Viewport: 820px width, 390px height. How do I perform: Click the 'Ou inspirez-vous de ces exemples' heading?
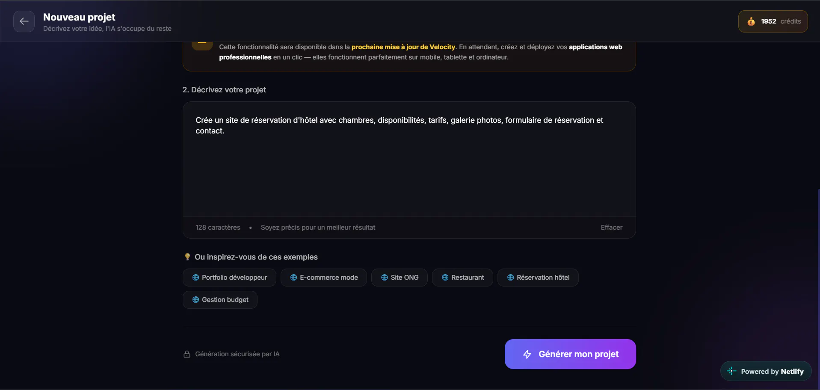click(256, 257)
